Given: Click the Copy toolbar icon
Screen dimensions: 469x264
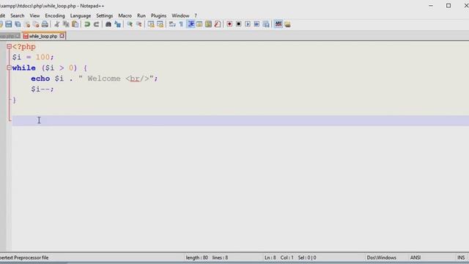Looking at the screenshot, I should click(66, 24).
